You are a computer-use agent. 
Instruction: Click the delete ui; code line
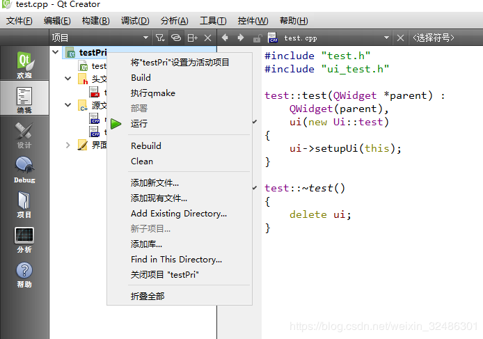coord(320,214)
